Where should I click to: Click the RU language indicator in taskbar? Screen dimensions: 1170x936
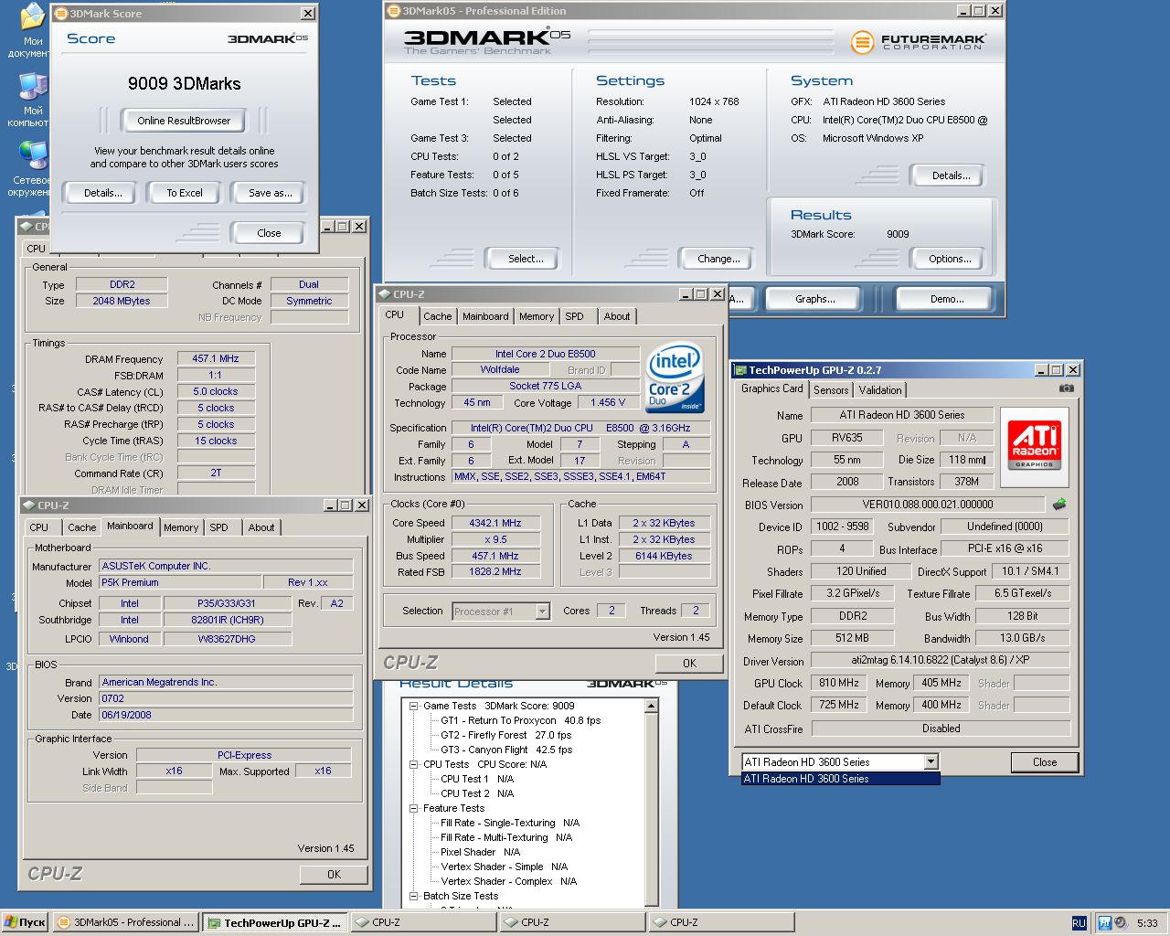coord(1079,923)
